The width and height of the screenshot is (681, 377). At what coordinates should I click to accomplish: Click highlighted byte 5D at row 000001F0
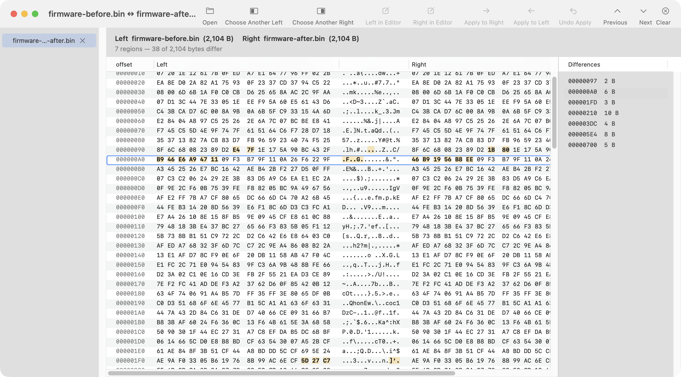[305, 361]
